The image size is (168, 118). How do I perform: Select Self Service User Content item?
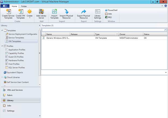[16, 82]
